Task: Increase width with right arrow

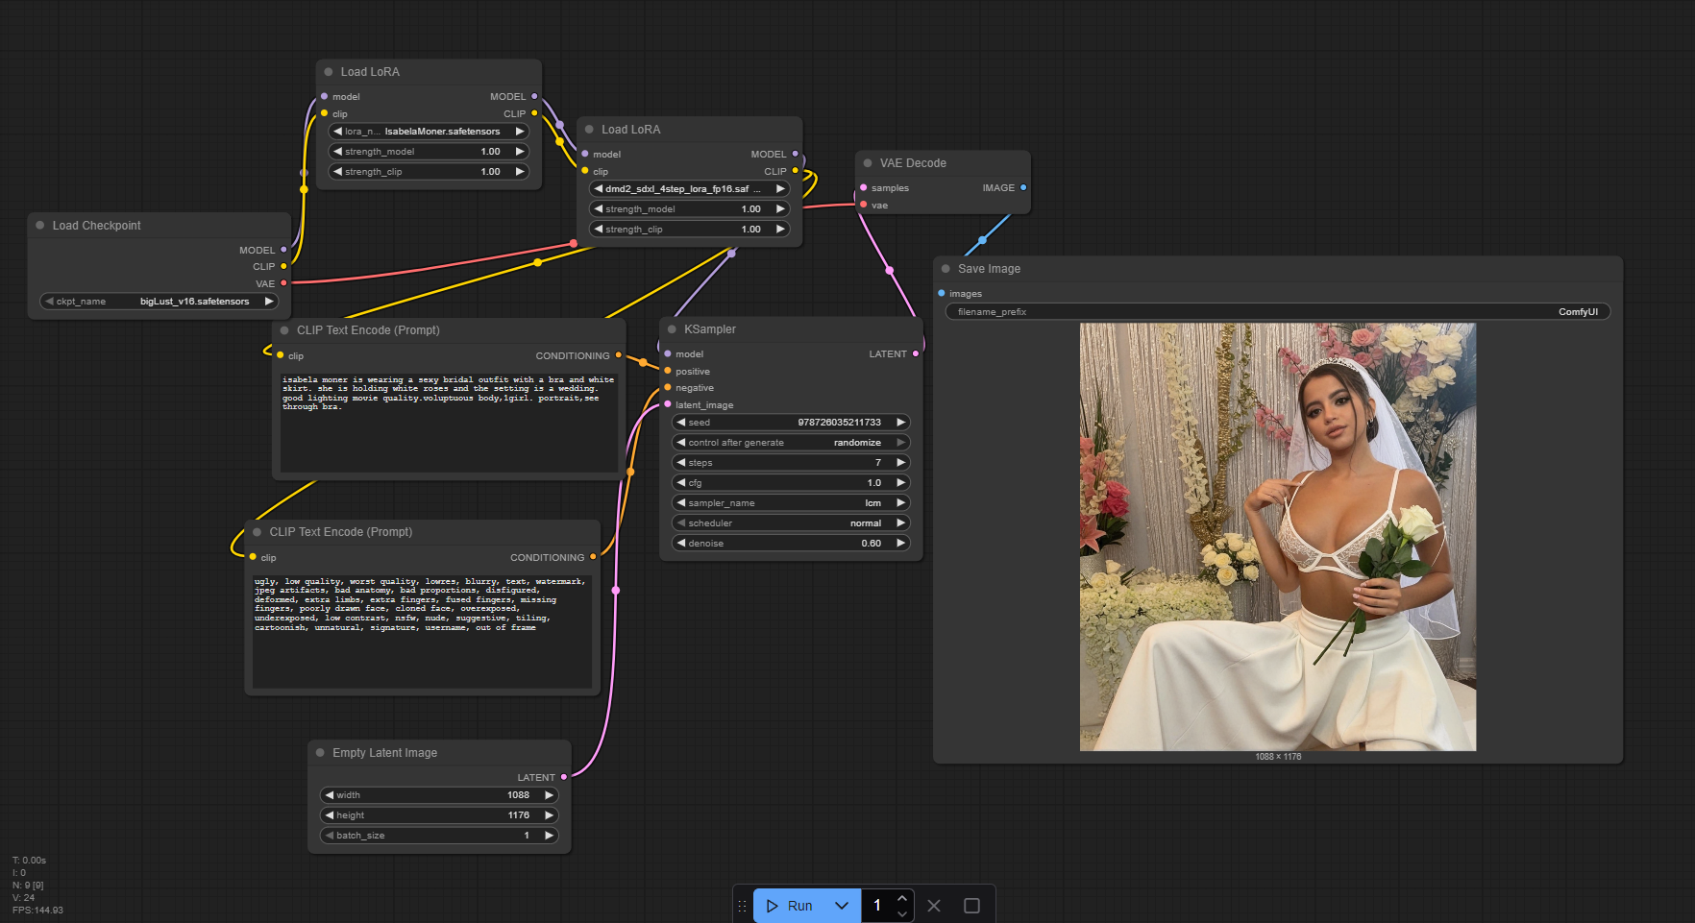Action: [550, 795]
